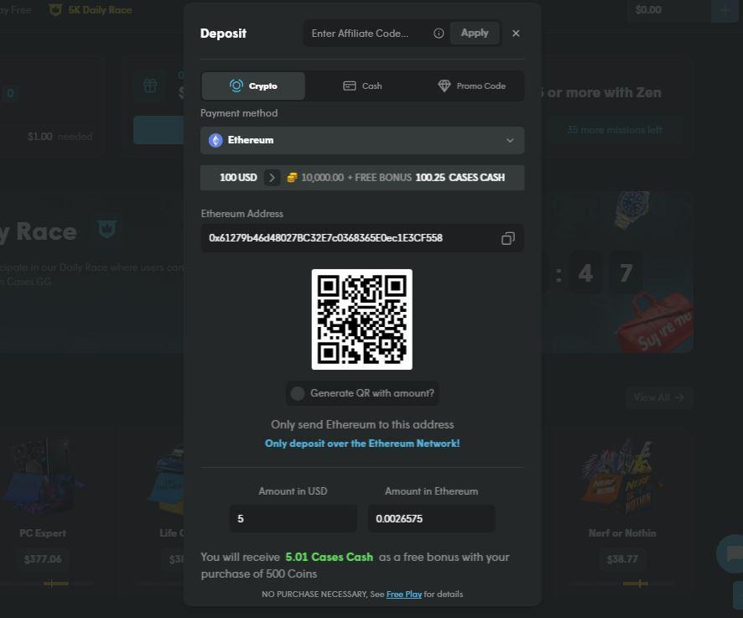Click the gold coins icon beside 10,000.00
743x618 pixels.
point(292,178)
